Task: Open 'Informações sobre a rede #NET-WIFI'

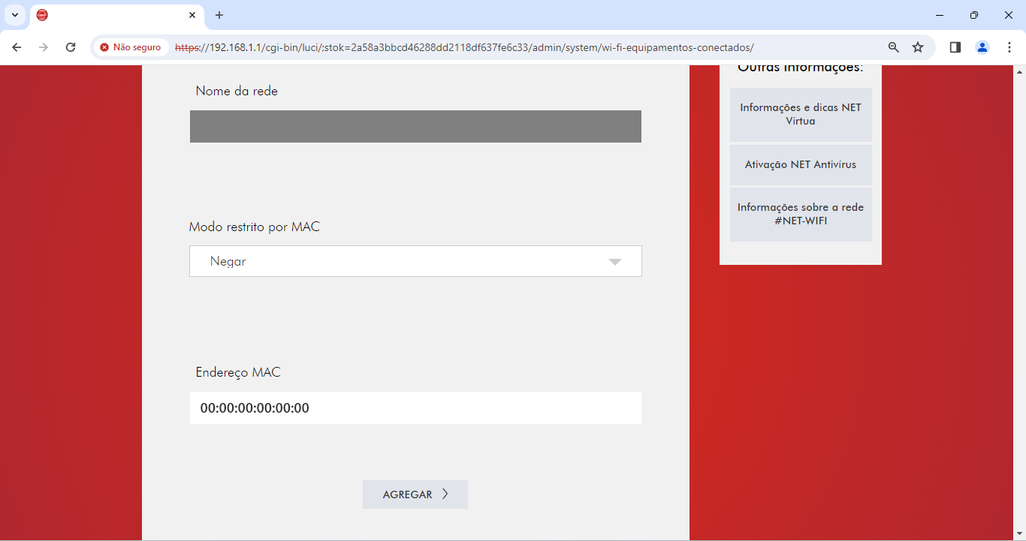Action: pyautogui.click(x=801, y=214)
